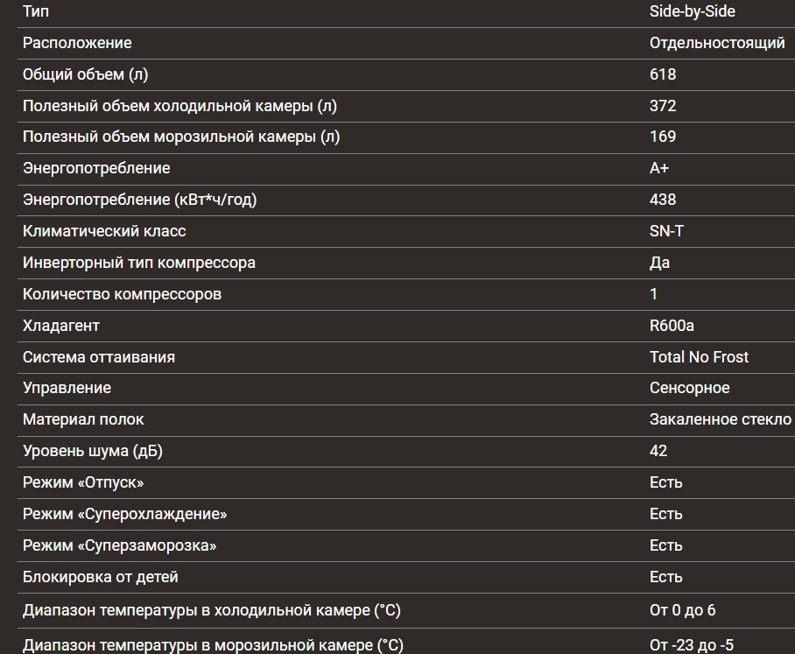Select the "От 0 до 6" temperature range
The width and height of the screenshot is (795, 654).
pos(682,610)
